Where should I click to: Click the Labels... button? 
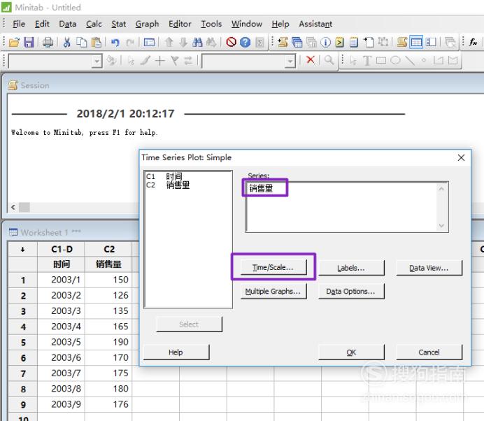point(351,268)
